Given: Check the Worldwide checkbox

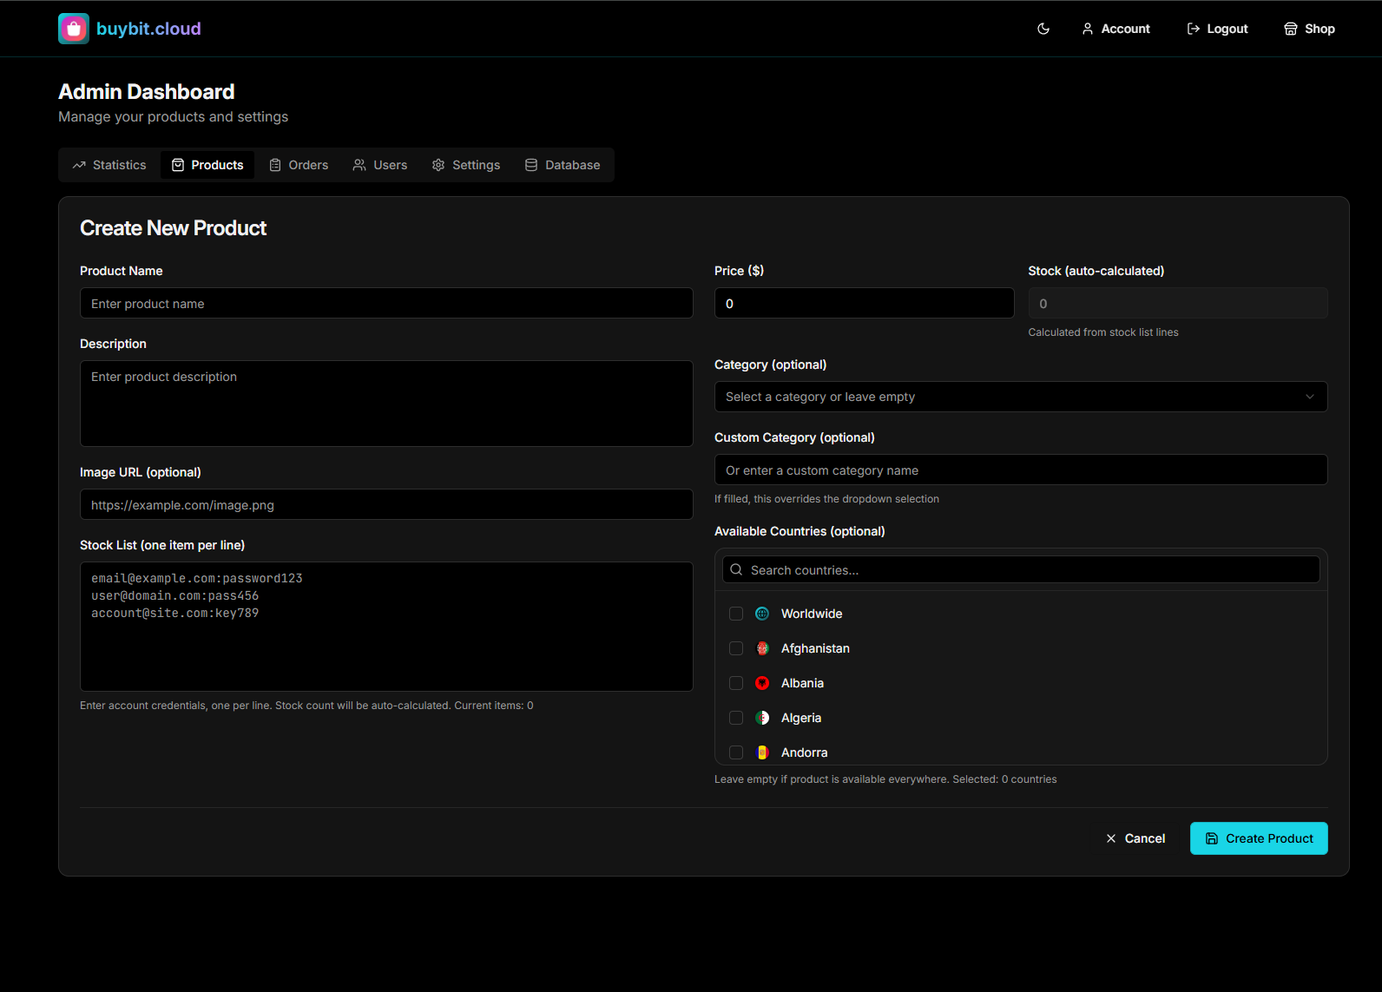Looking at the screenshot, I should [x=736, y=614].
